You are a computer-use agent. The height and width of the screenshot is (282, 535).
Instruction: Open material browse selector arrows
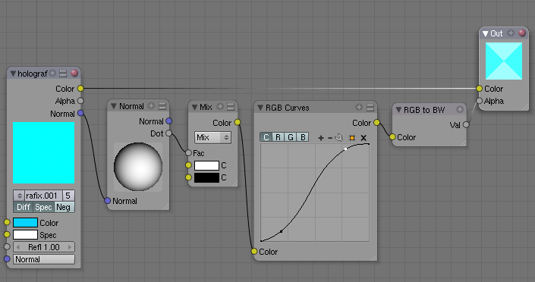coord(19,196)
